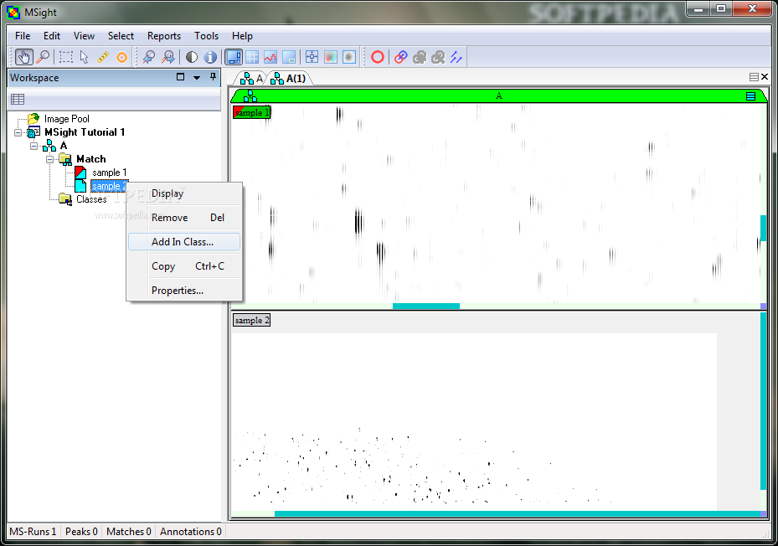Click the crosshair square centering icon

(x=312, y=57)
